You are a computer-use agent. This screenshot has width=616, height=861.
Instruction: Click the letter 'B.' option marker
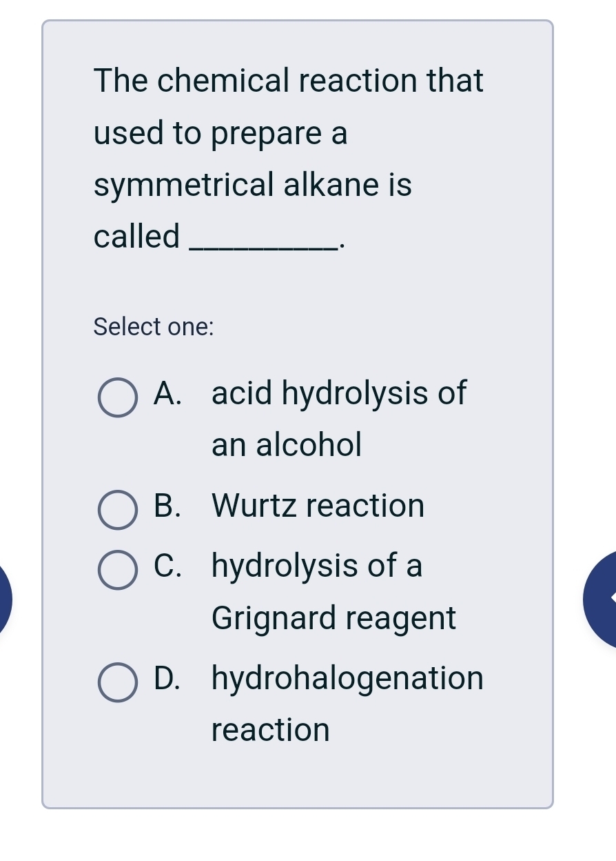[168, 506]
